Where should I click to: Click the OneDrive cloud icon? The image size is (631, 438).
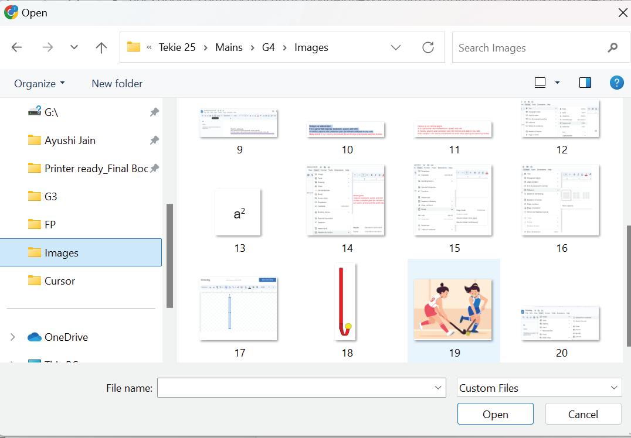[35, 337]
